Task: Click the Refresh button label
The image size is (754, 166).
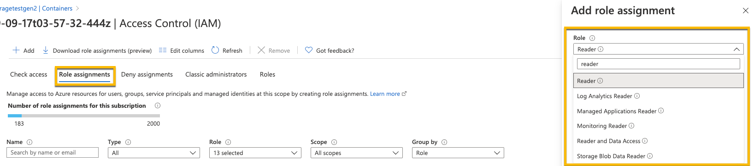Action: [232, 50]
